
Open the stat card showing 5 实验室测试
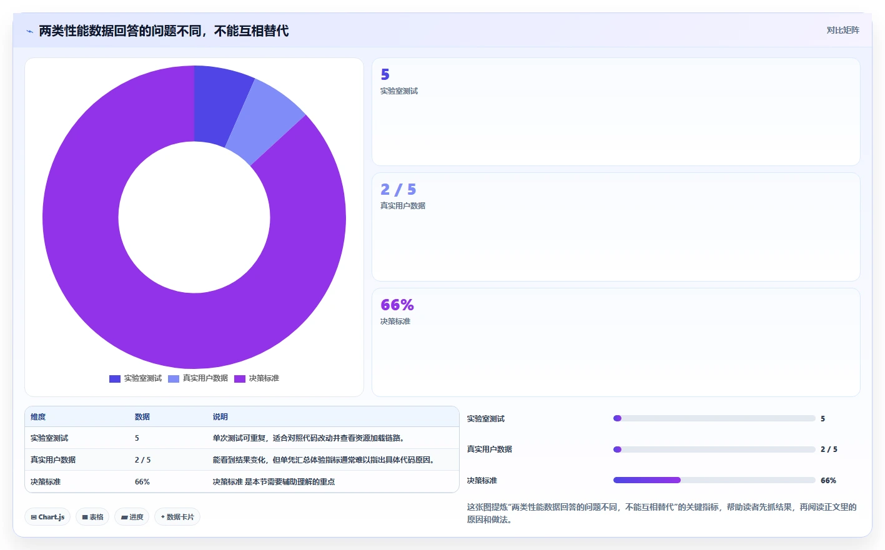pyautogui.click(x=616, y=112)
